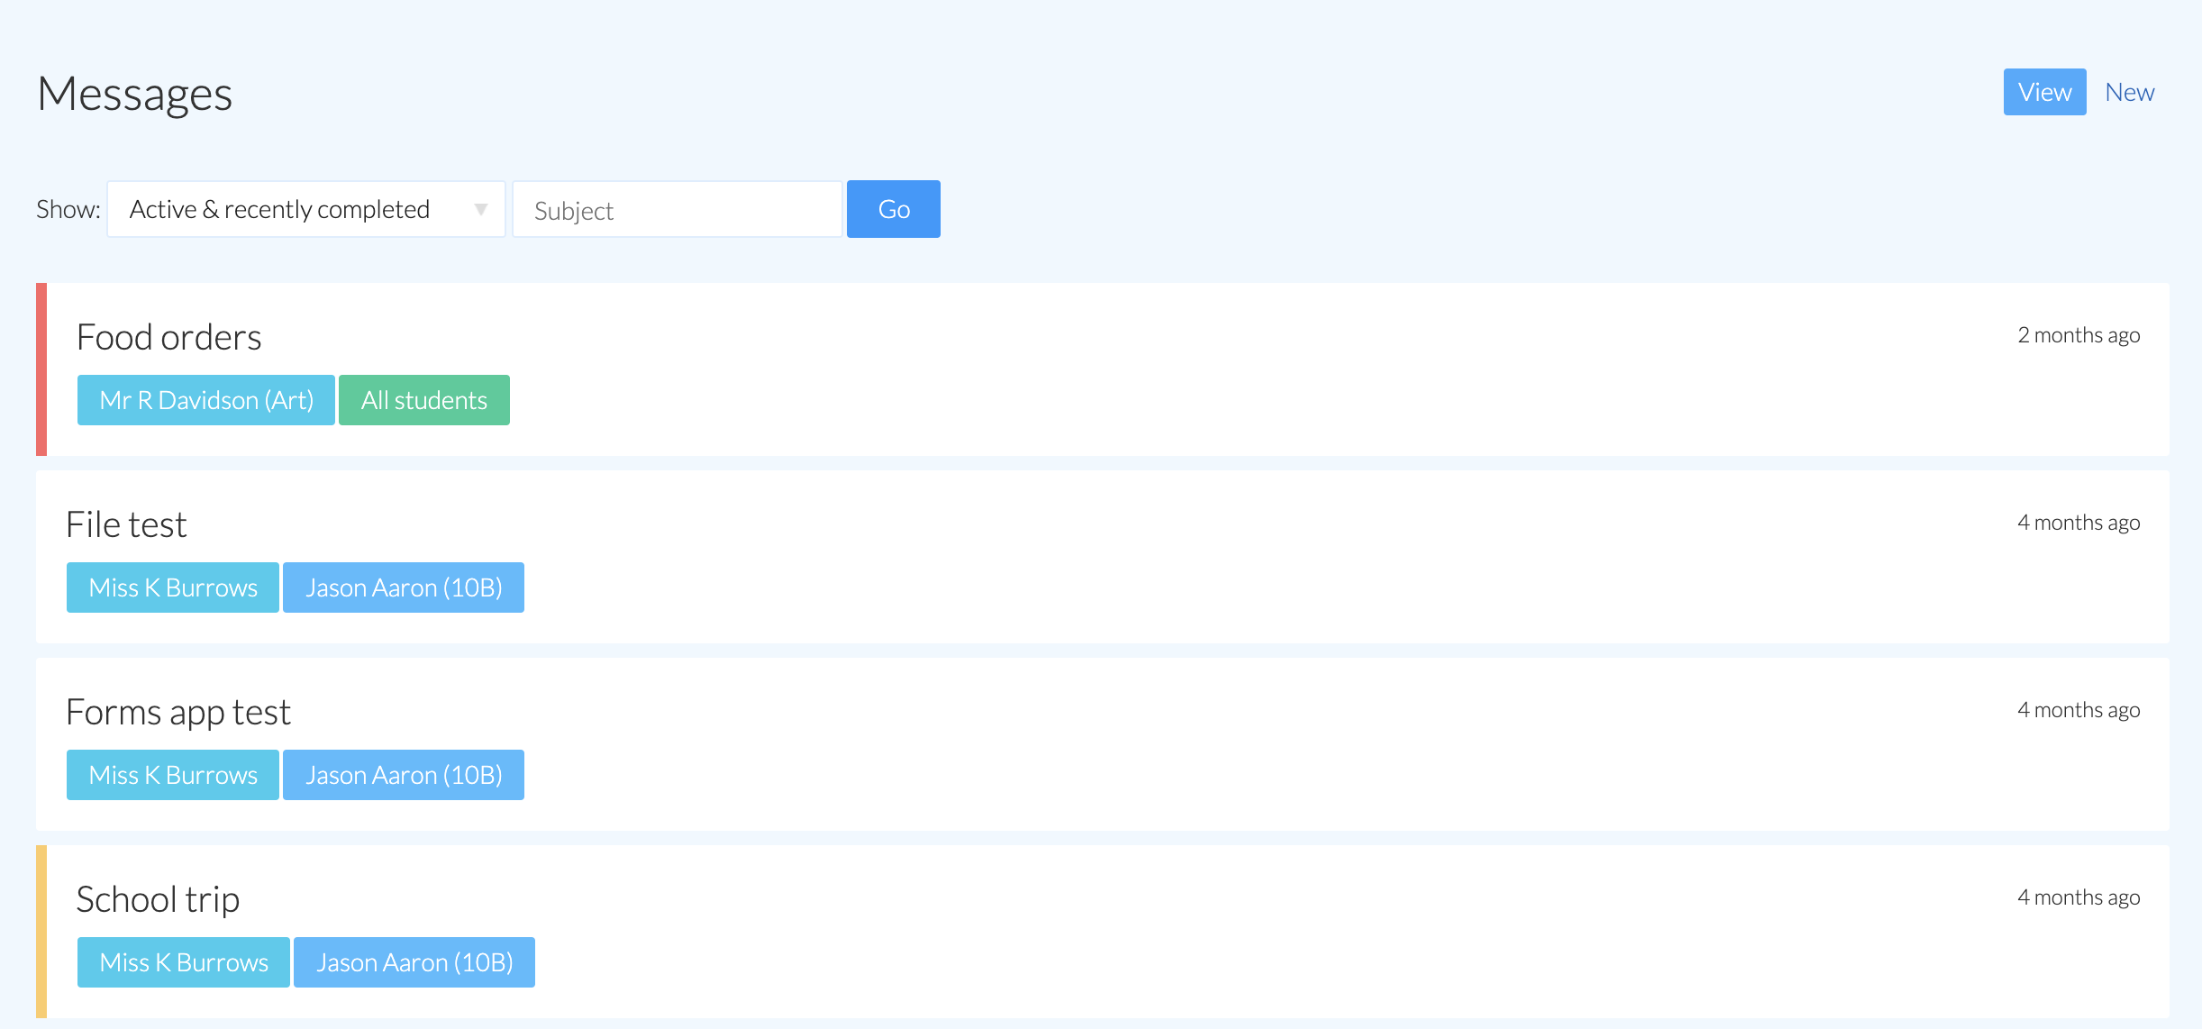This screenshot has width=2202, height=1029.
Task: Open the School trip message
Action: coord(158,899)
